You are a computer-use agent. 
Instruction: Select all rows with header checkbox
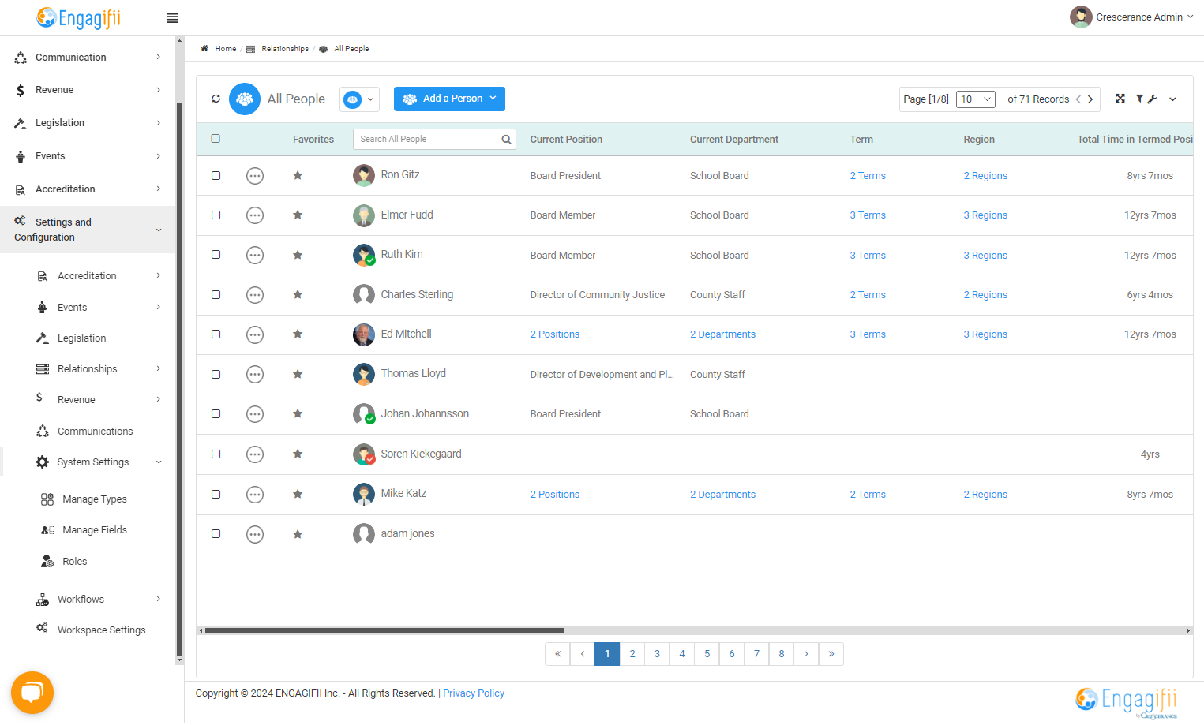[x=216, y=139]
